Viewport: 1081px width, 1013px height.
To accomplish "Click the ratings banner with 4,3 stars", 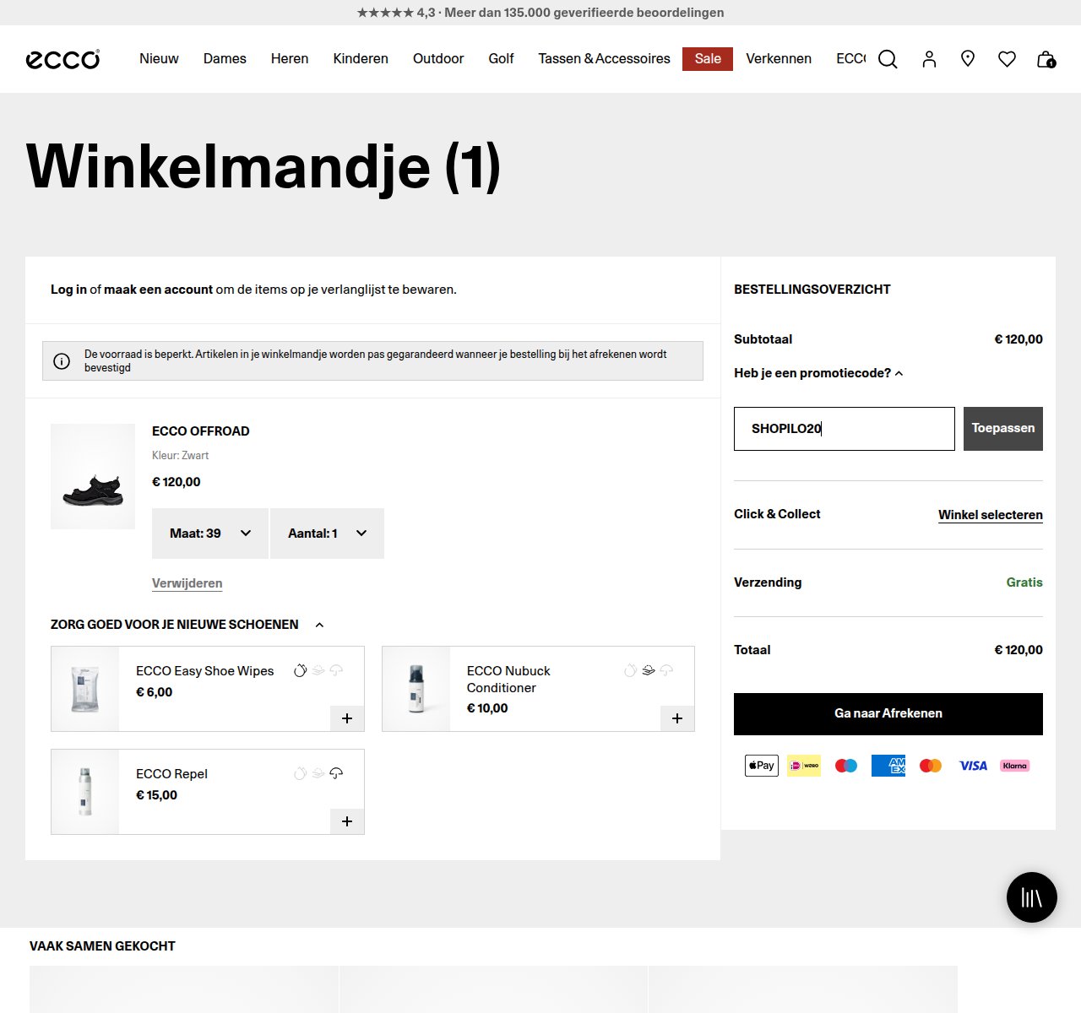I will pos(540,13).
